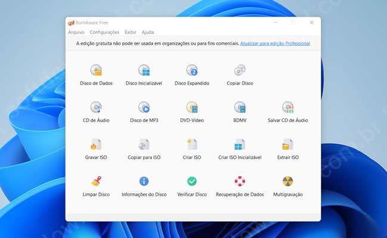The height and width of the screenshot is (238, 387).
Task: Open the Recuperação de Dados lifebuoy icon
Action: tap(240, 181)
